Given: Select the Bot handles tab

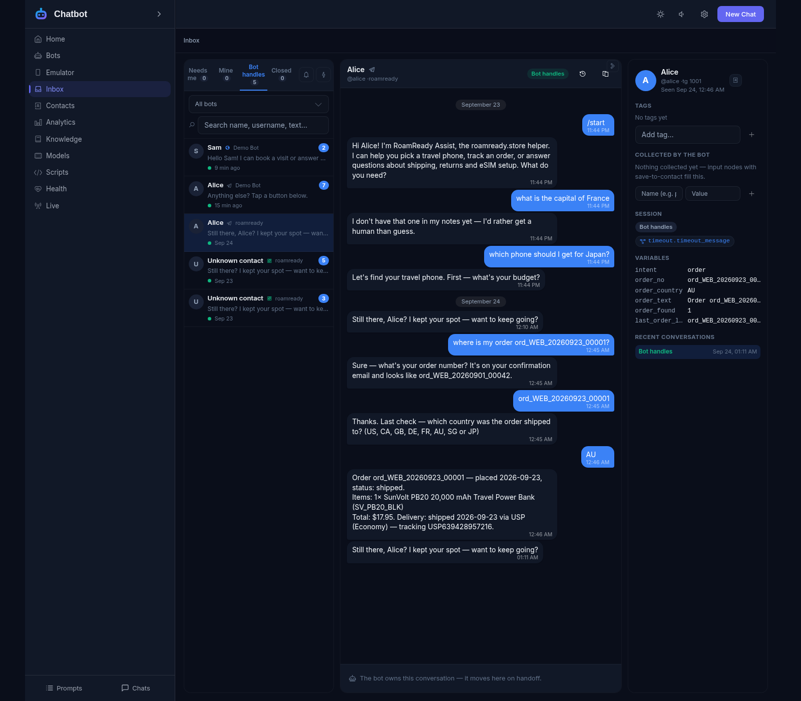Looking at the screenshot, I should [253, 75].
